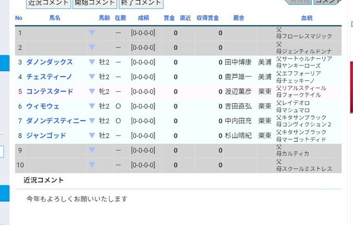The width and height of the screenshot is (353, 225).
Task: Open the 終了コメント tab
Action: pyautogui.click(x=141, y=3)
